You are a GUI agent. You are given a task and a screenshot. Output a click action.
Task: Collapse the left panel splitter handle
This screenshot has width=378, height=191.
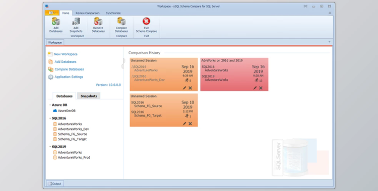[122, 63]
